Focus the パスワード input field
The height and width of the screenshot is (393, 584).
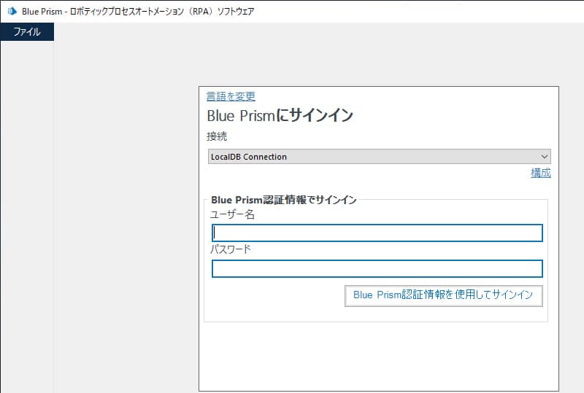click(377, 269)
